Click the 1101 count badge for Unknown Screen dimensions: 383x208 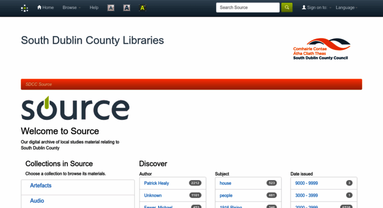[195, 195]
